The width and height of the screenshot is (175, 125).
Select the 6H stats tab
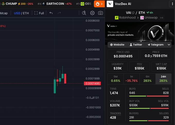tap(147, 79)
